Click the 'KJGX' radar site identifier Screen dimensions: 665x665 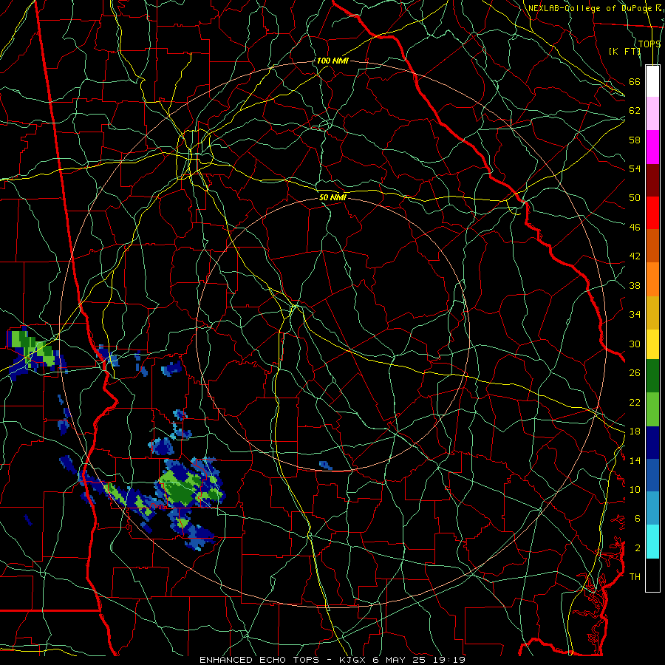[x=353, y=660]
